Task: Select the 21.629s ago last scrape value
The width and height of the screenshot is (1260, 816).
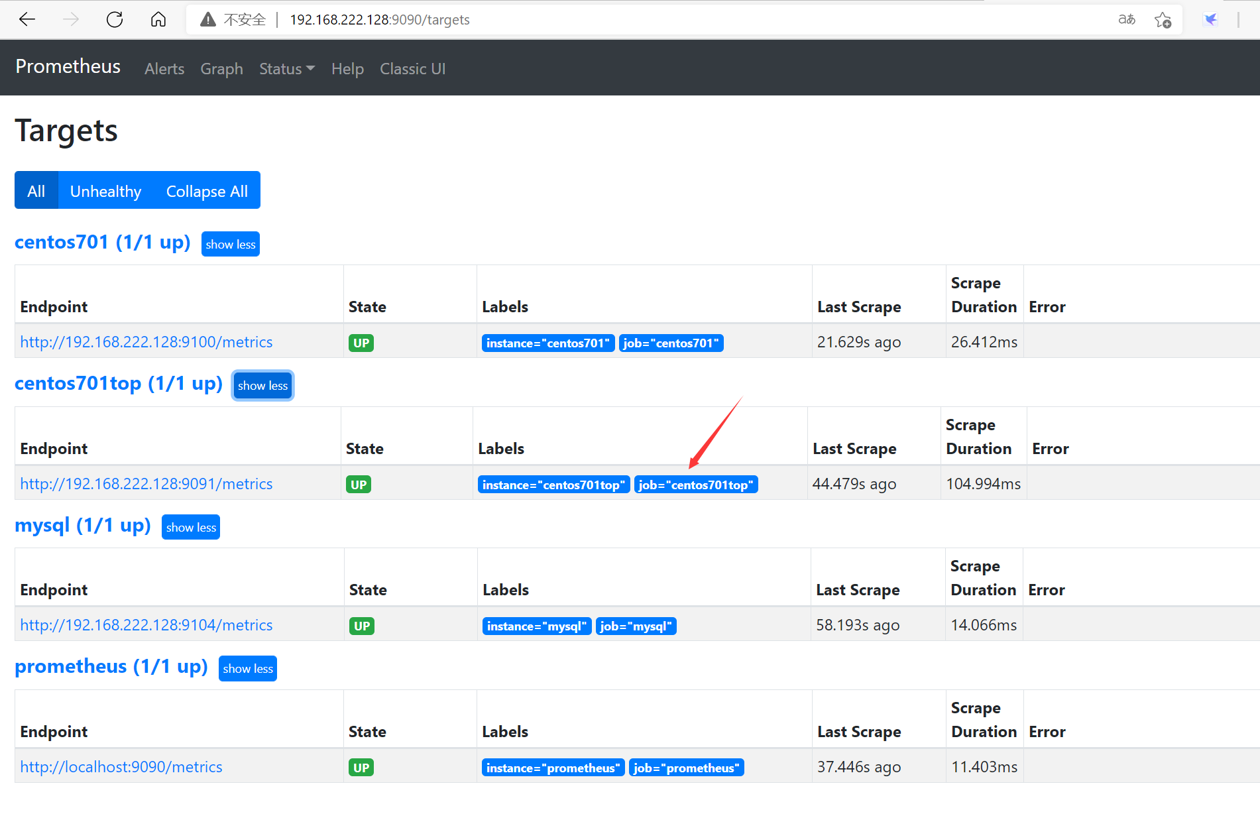Action: click(859, 342)
